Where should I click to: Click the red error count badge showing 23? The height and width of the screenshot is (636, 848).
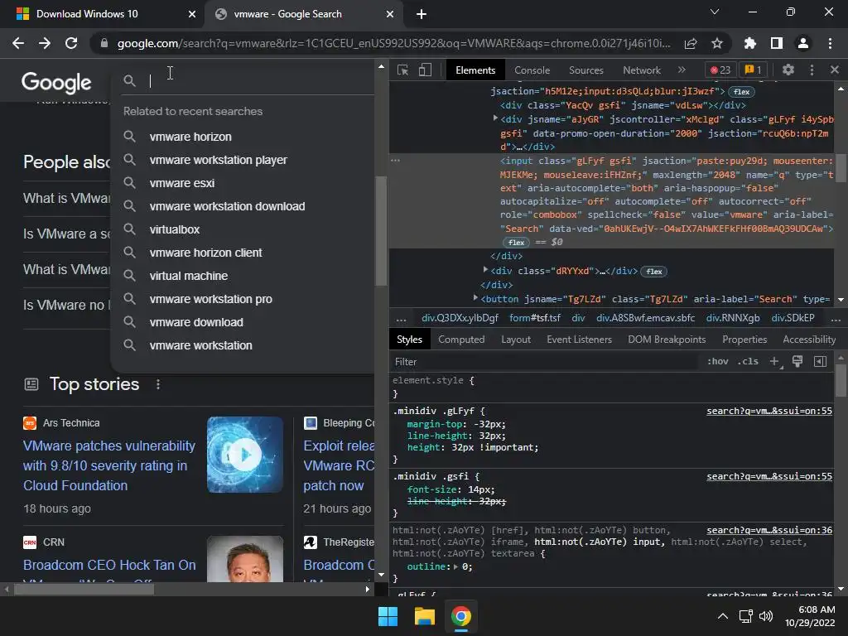(x=720, y=70)
